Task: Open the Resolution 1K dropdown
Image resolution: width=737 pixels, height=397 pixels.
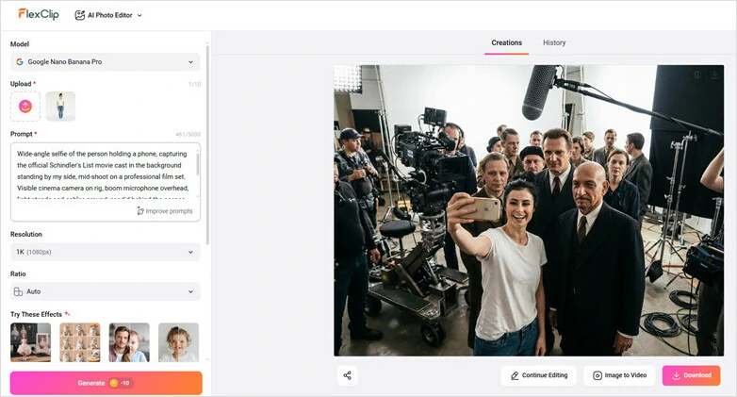Action: click(106, 252)
